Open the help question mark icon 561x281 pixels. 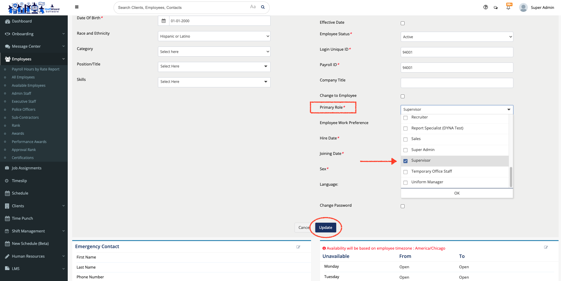[485, 7]
